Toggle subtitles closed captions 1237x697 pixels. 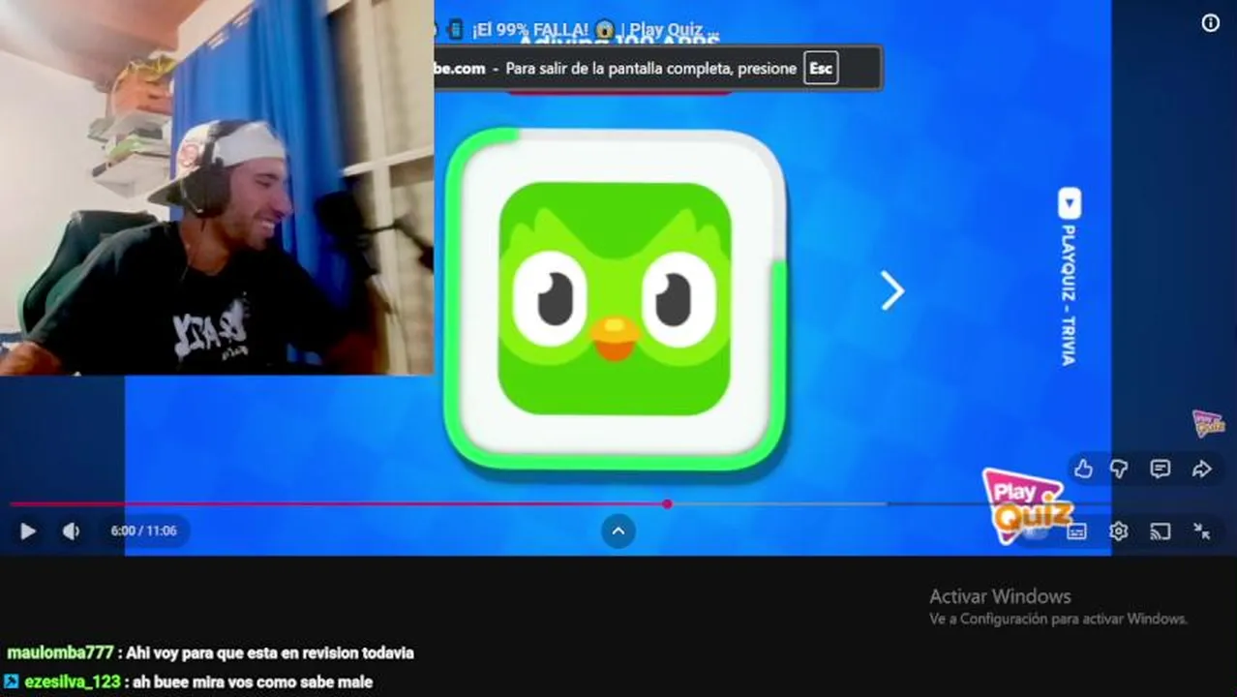pyautogui.click(x=1076, y=531)
